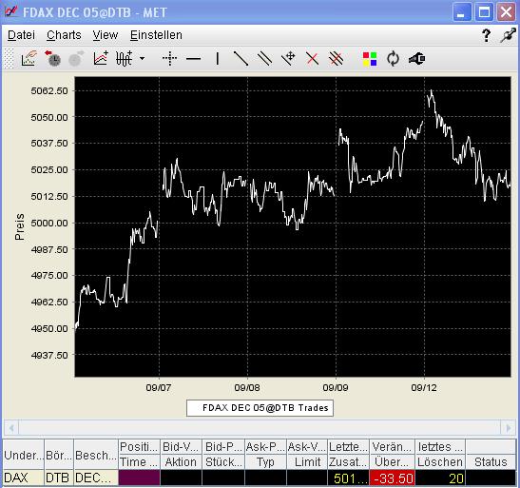Click the chart with hand edit icon
Viewport: 520px width, 488px height.
pos(29,59)
